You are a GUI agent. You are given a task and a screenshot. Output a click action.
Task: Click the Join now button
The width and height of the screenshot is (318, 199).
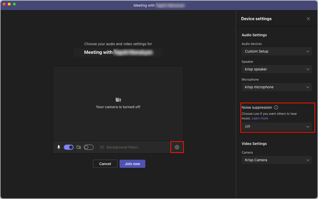(132, 164)
